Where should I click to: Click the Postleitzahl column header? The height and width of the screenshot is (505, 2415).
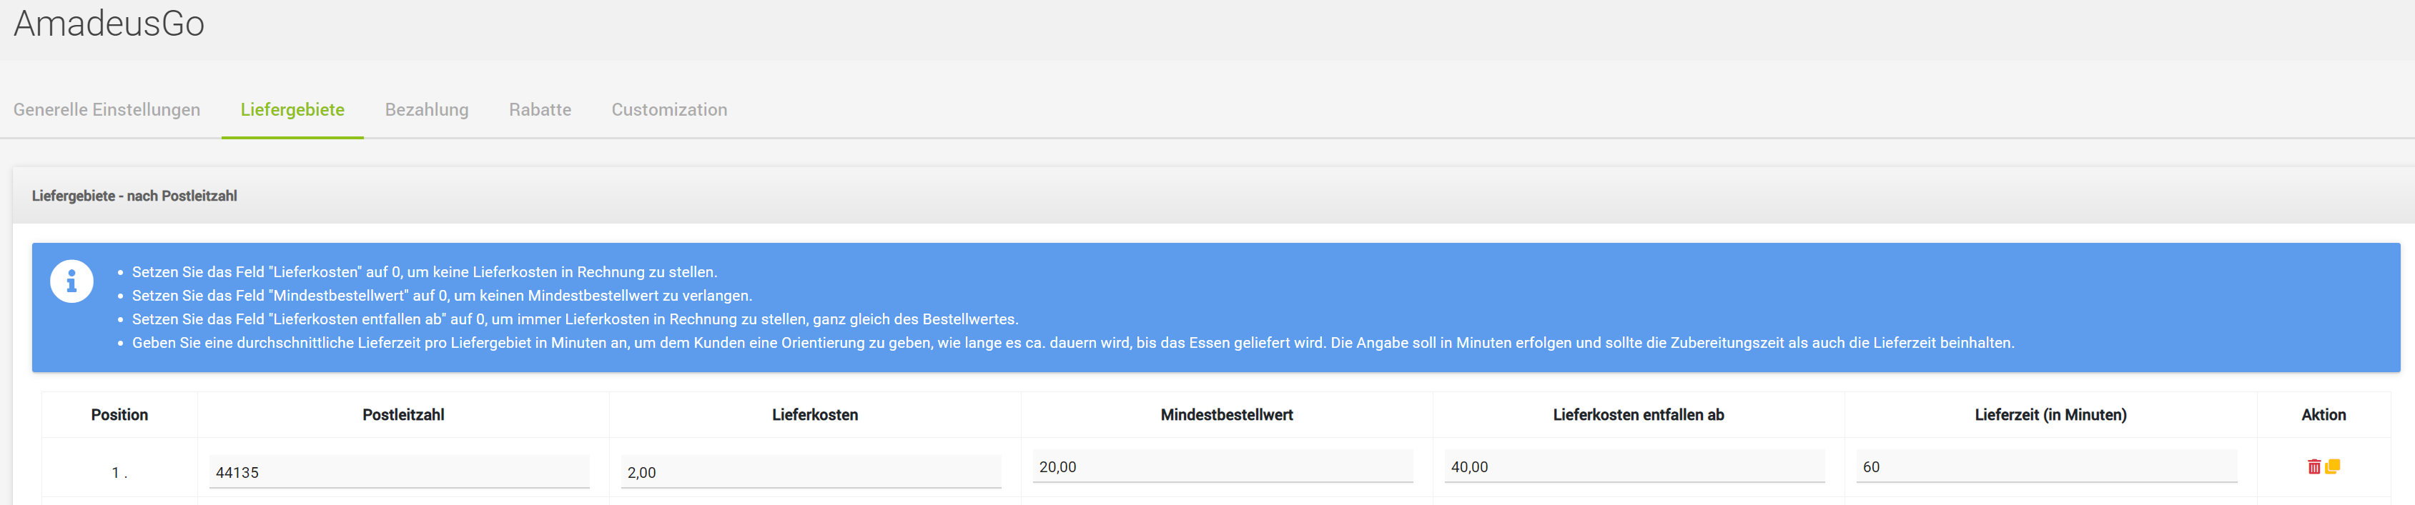403,415
